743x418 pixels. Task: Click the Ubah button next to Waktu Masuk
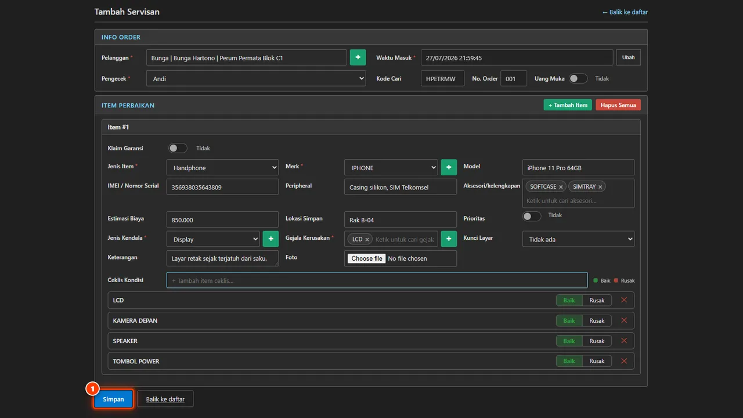[x=629, y=57]
